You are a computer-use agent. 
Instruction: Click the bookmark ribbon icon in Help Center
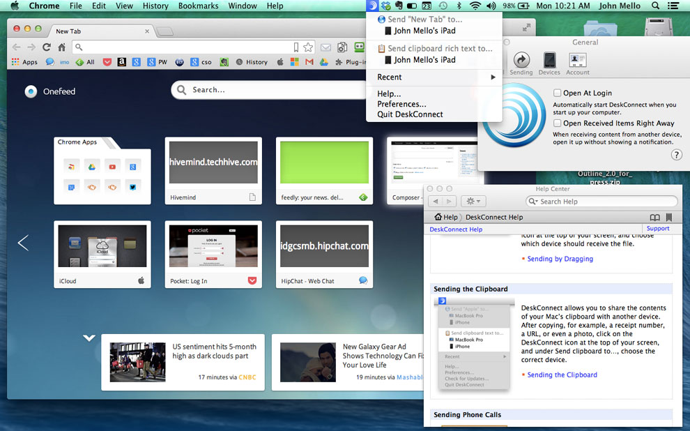click(669, 217)
